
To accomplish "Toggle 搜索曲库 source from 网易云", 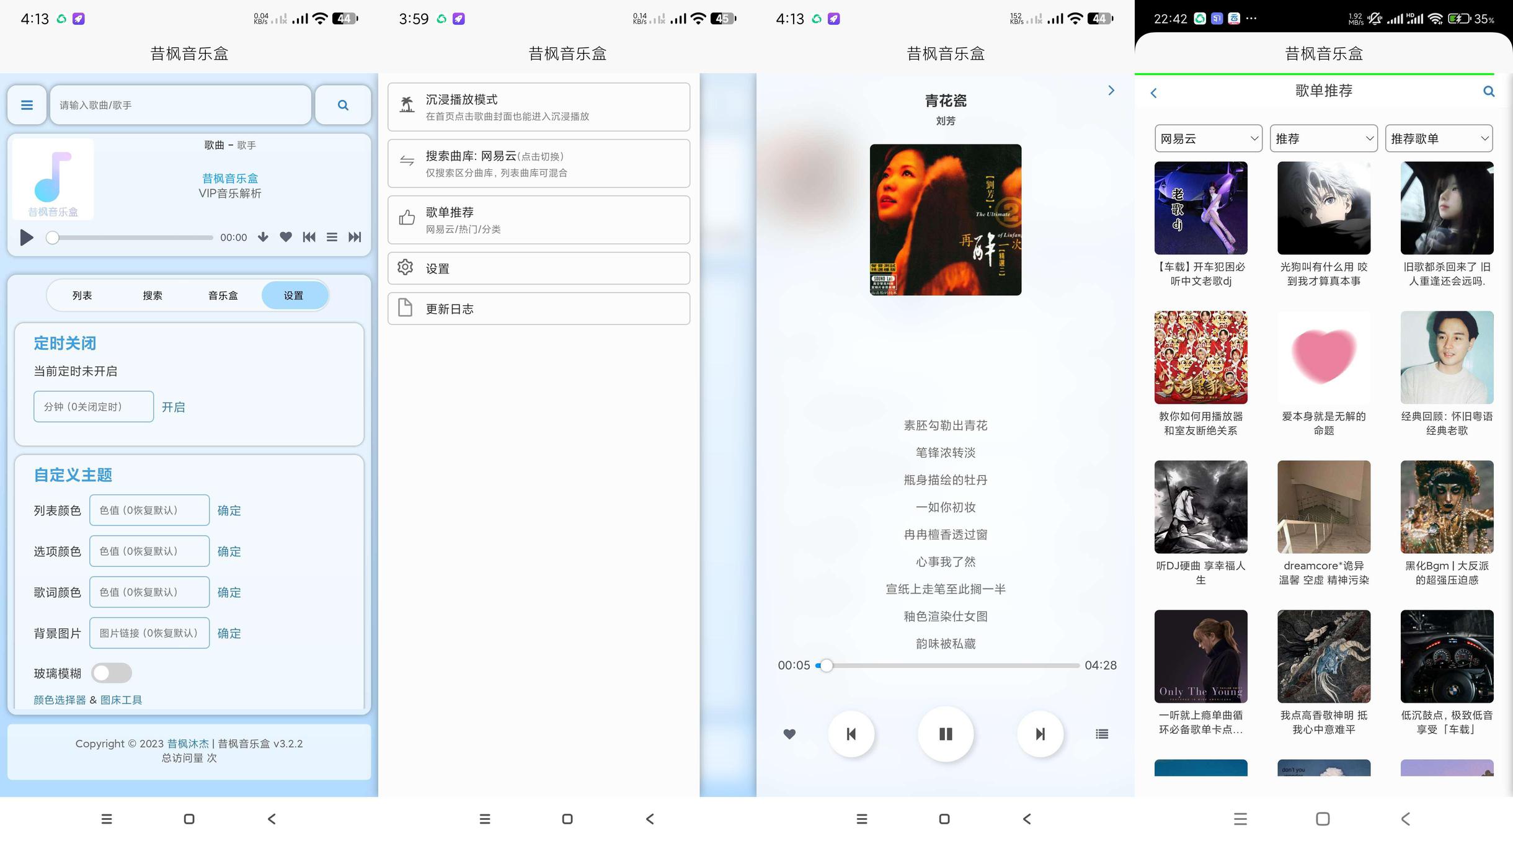I will coord(538,164).
